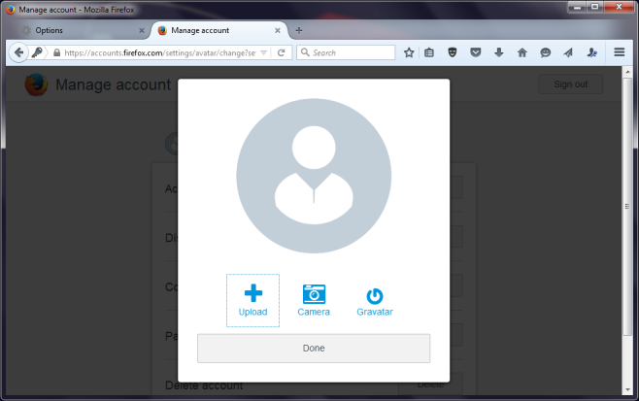Focus the Search box
The image size is (639, 401).
point(346,52)
